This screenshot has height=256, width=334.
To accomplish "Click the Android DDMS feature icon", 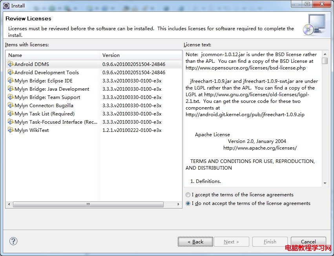I will pos(11,64).
